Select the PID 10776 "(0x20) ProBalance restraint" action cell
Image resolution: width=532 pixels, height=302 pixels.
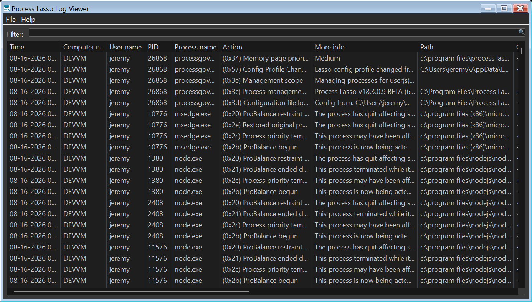coord(266,114)
